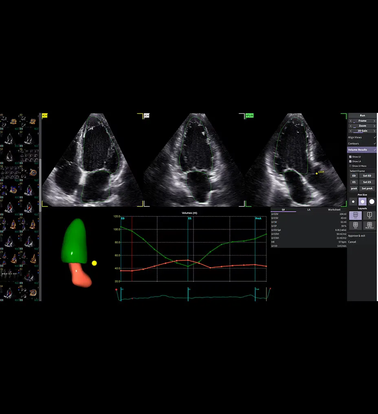
Task: Click Approve & exit
Action: pos(356,236)
